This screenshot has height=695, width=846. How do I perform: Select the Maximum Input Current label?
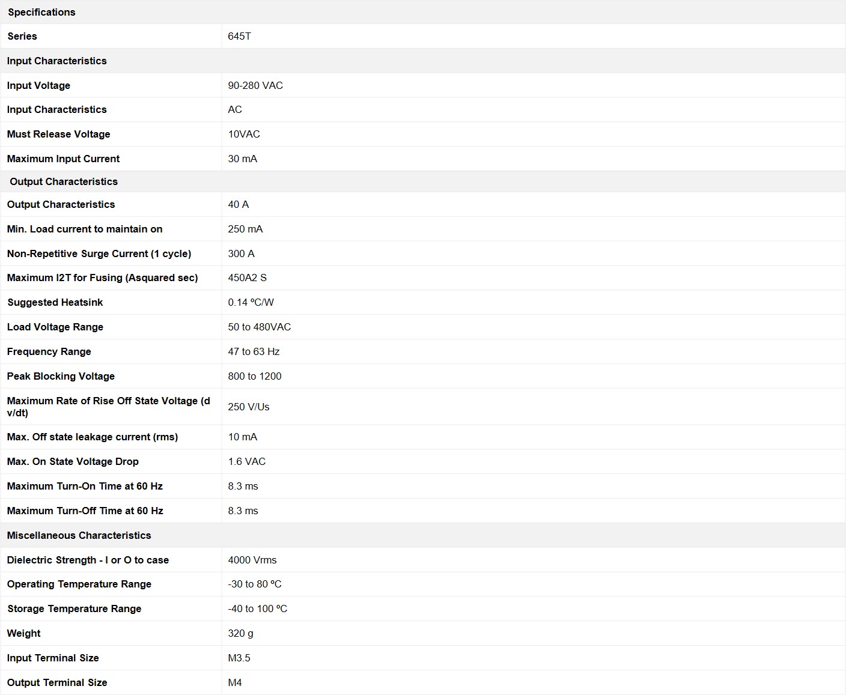click(63, 159)
